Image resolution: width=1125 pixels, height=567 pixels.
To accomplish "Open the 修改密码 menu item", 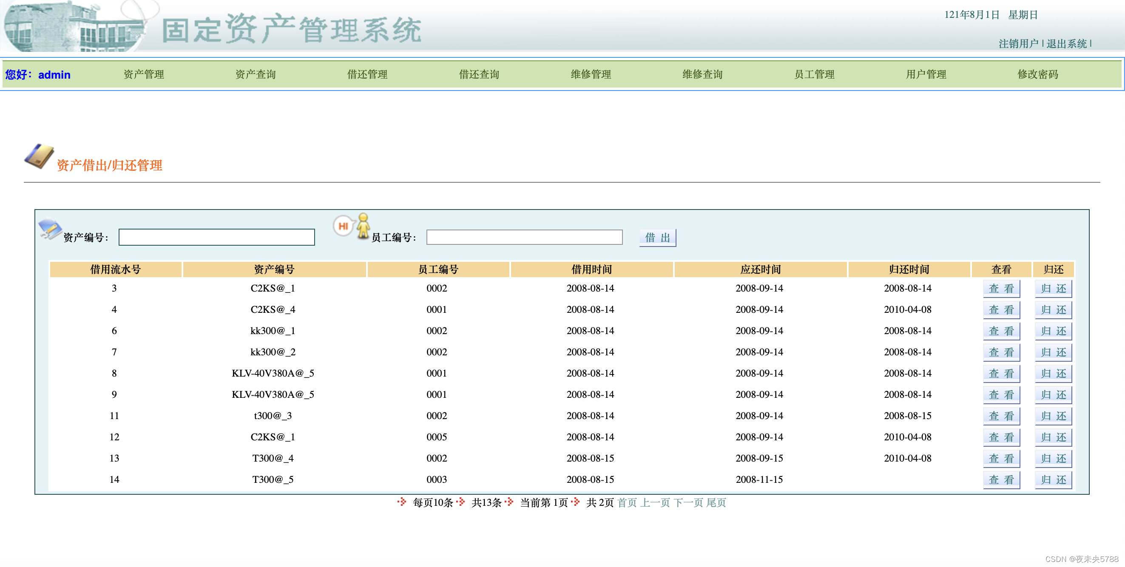I will click(x=1038, y=75).
